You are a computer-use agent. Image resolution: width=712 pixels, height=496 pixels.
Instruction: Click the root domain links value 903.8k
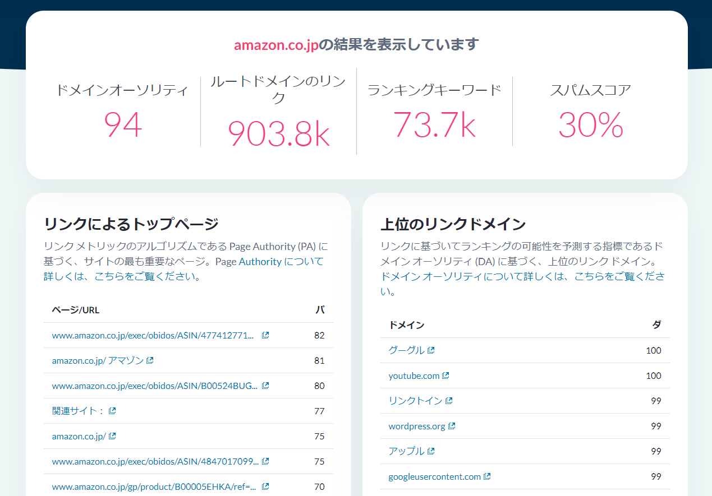pyautogui.click(x=278, y=133)
